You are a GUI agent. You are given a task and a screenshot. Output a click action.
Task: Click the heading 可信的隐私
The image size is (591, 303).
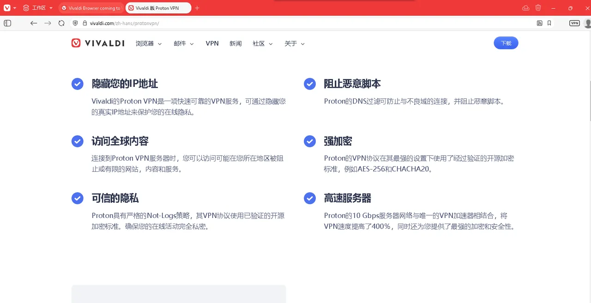[x=115, y=198]
